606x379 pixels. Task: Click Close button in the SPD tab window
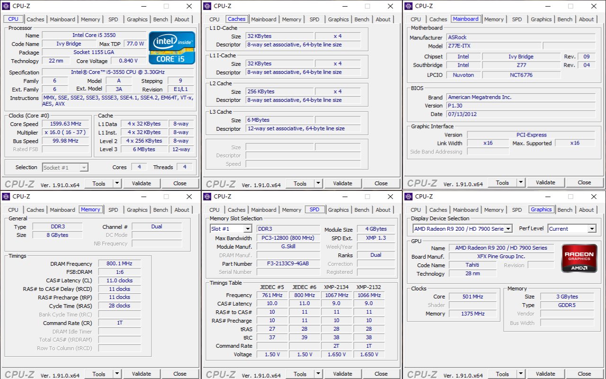pyautogui.click(x=381, y=374)
